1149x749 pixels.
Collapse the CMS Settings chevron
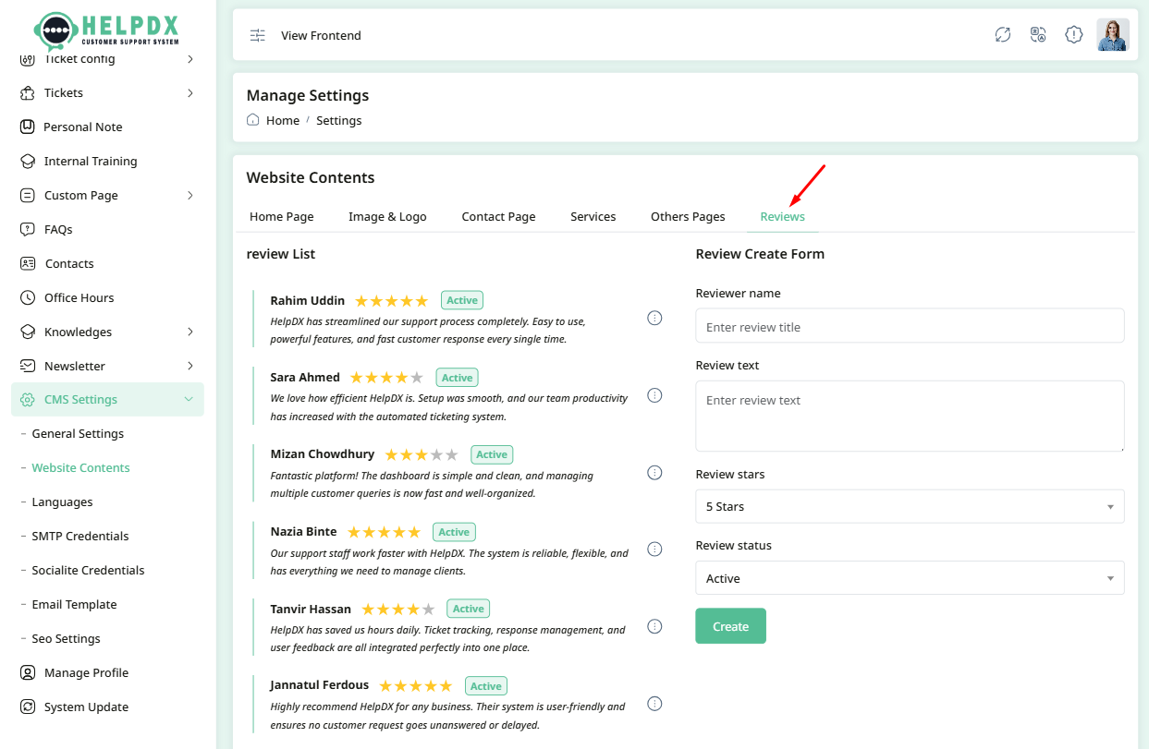(189, 400)
